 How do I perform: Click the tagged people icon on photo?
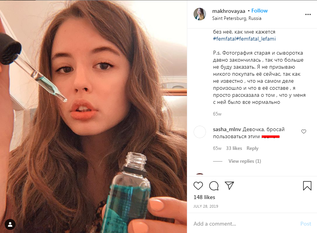coord(11,224)
